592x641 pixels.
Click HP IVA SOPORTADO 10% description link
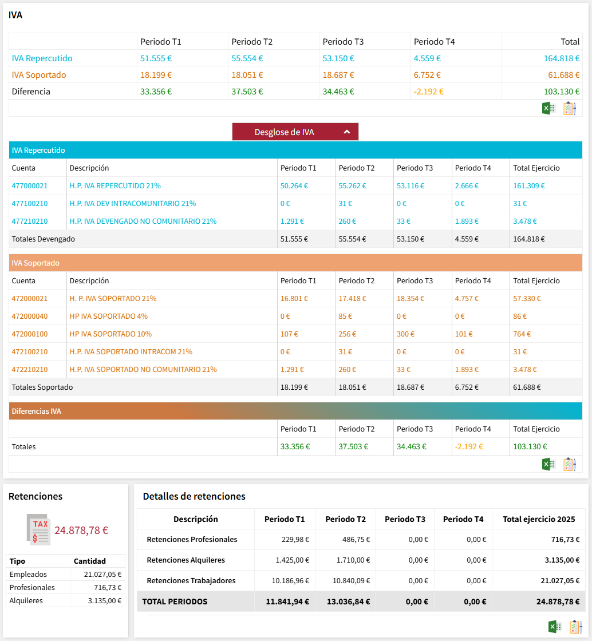pos(110,334)
